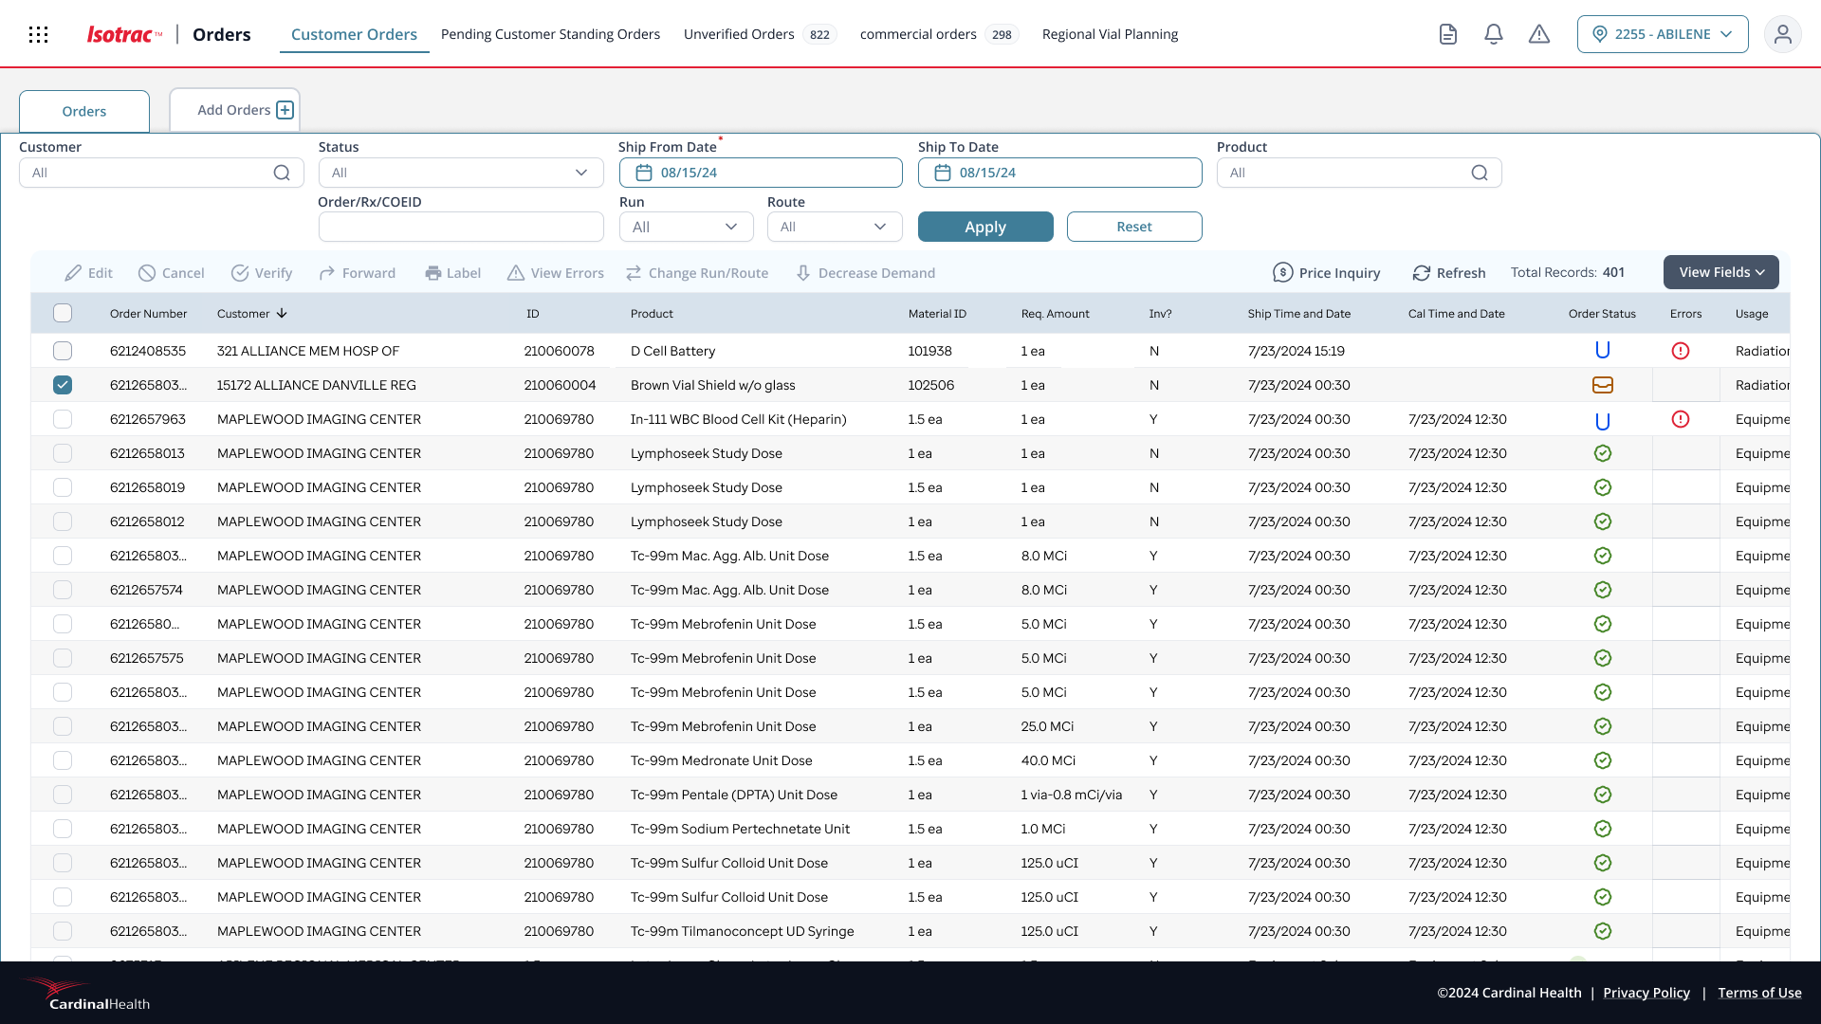Toggle the select-all header checkbox

click(x=63, y=313)
